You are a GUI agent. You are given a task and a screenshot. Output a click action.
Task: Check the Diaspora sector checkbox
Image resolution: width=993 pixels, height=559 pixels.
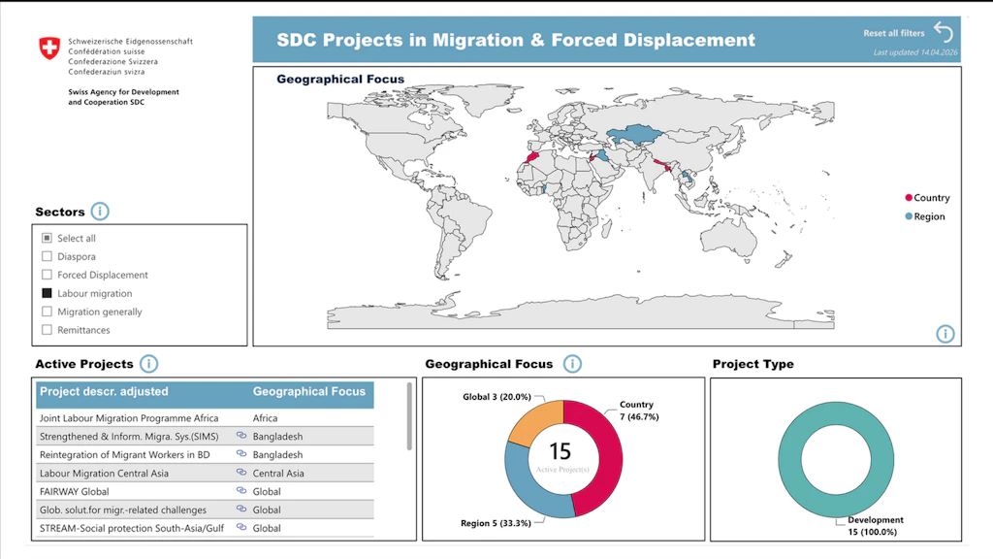(x=47, y=256)
